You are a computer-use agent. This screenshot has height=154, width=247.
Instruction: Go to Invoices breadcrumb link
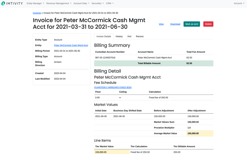click(x=37, y=13)
